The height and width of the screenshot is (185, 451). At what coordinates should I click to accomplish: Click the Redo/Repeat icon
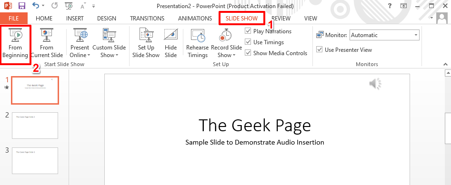coord(54,5)
